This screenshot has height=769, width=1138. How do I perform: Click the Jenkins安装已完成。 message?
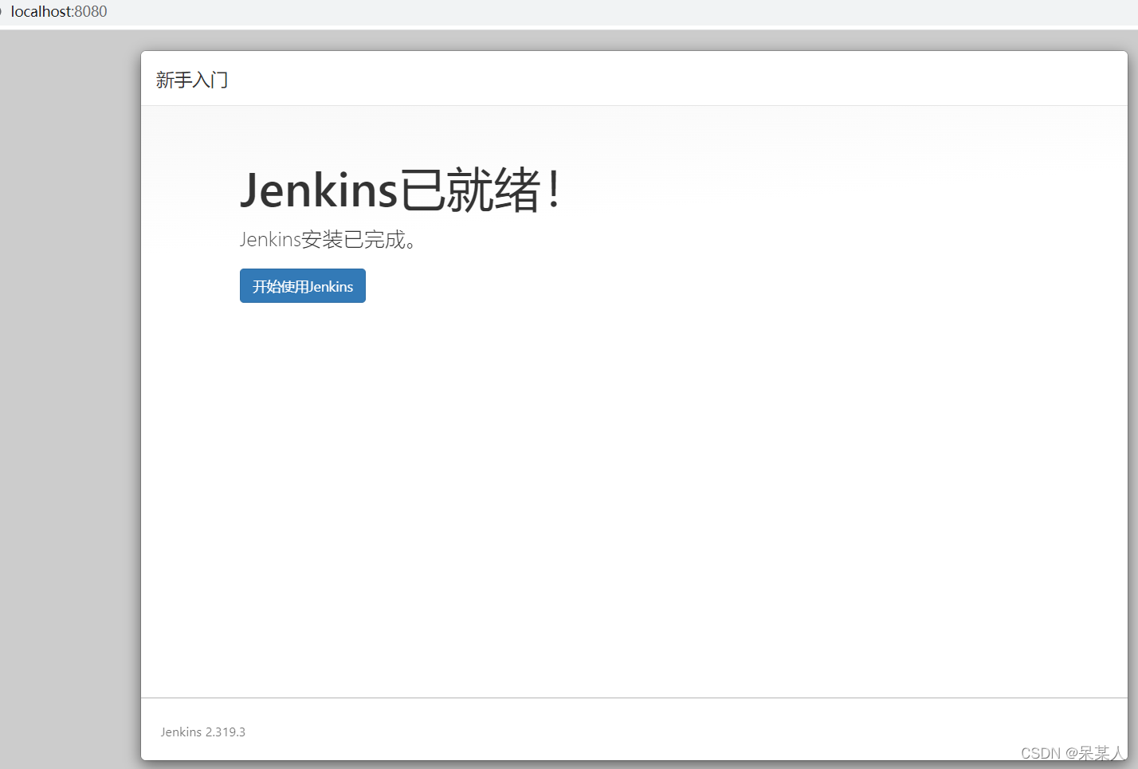coord(328,239)
